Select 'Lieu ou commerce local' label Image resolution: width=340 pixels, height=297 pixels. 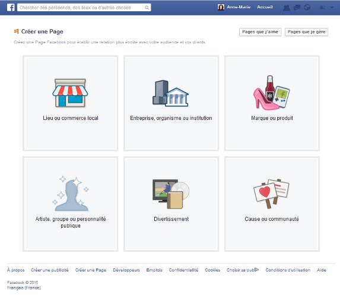click(x=71, y=118)
